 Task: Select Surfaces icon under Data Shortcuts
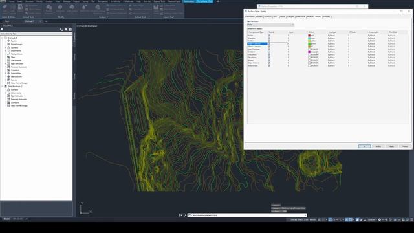8,89
